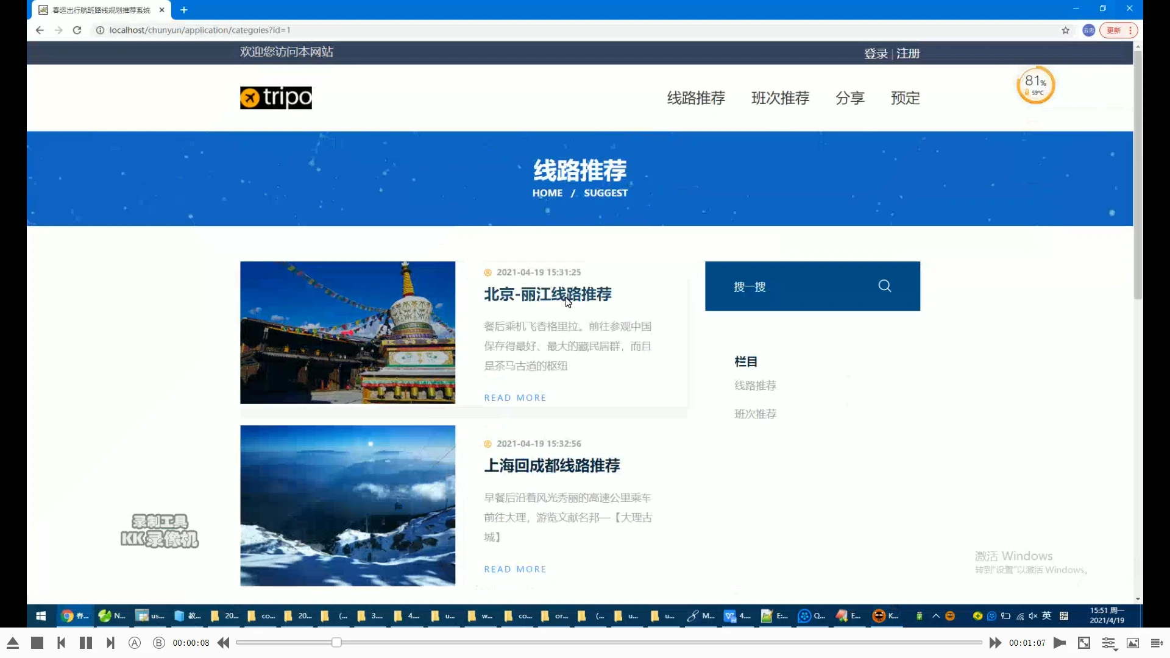Toggle fullscreen mode in player

(1084, 643)
